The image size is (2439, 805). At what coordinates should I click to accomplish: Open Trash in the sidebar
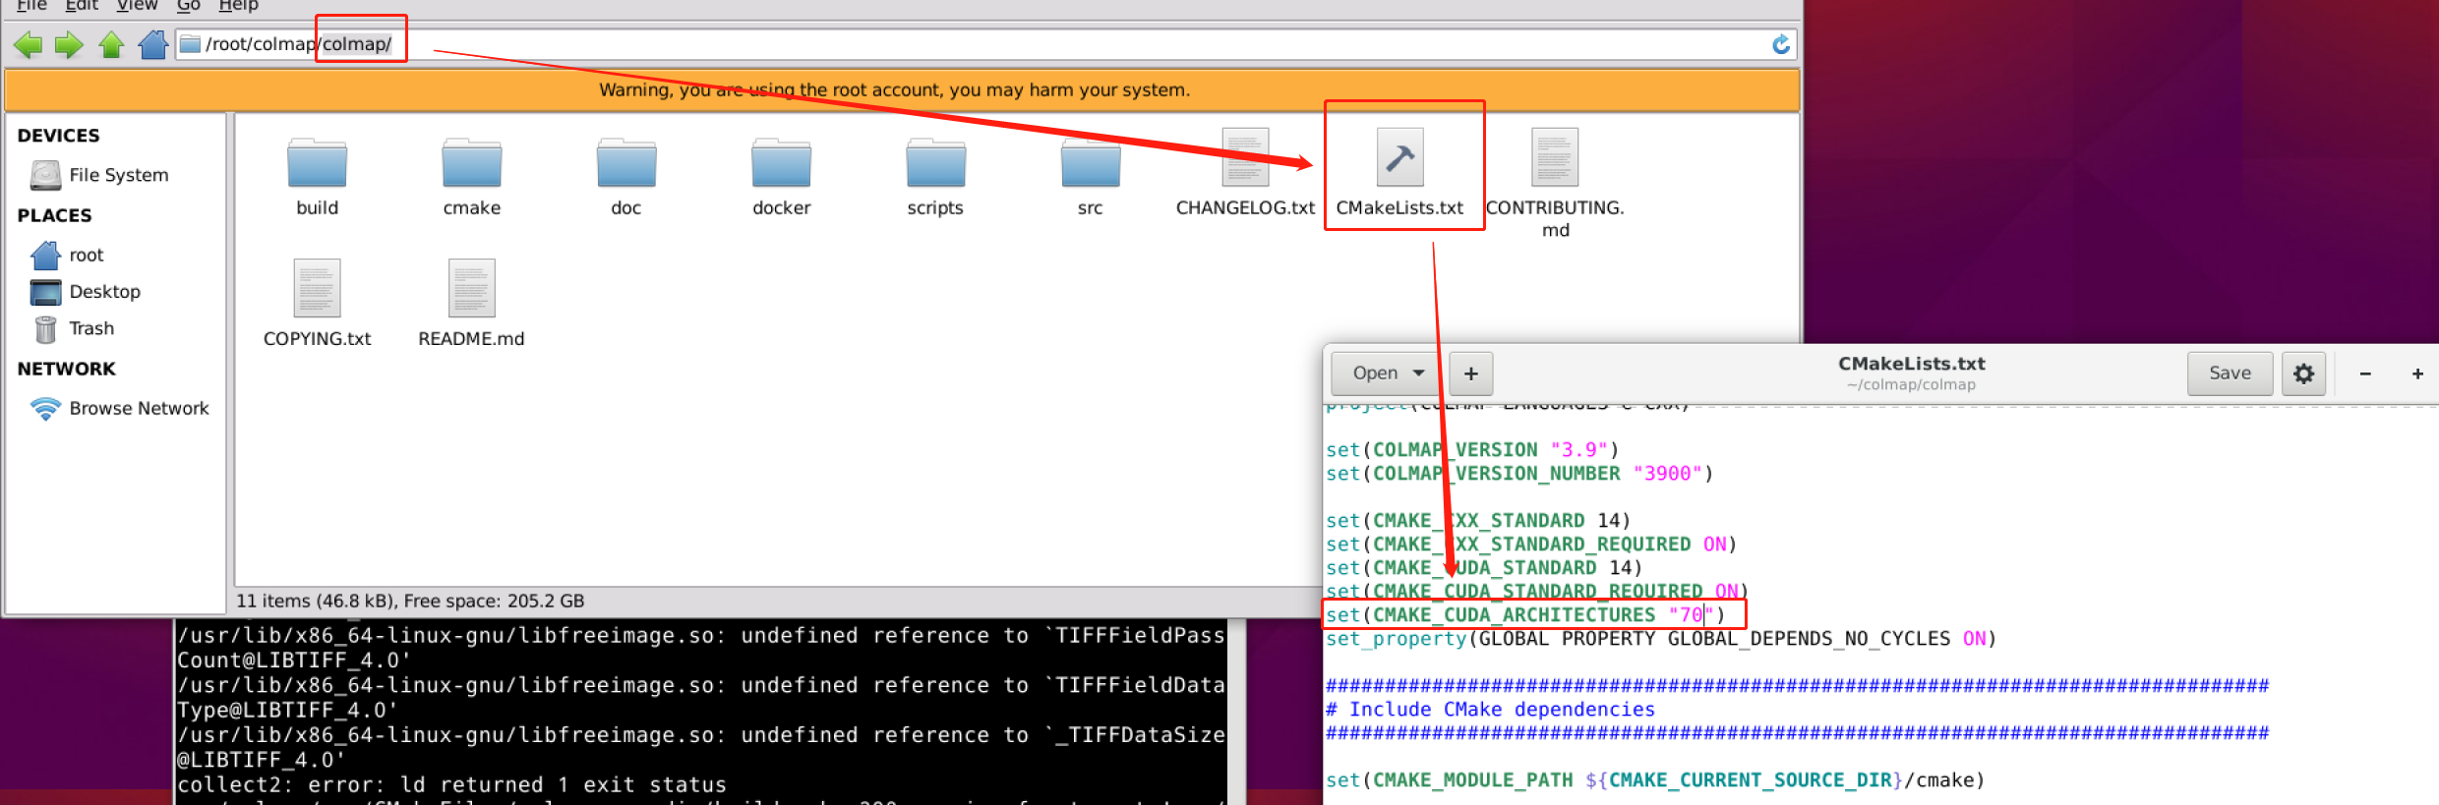pyautogui.click(x=74, y=328)
